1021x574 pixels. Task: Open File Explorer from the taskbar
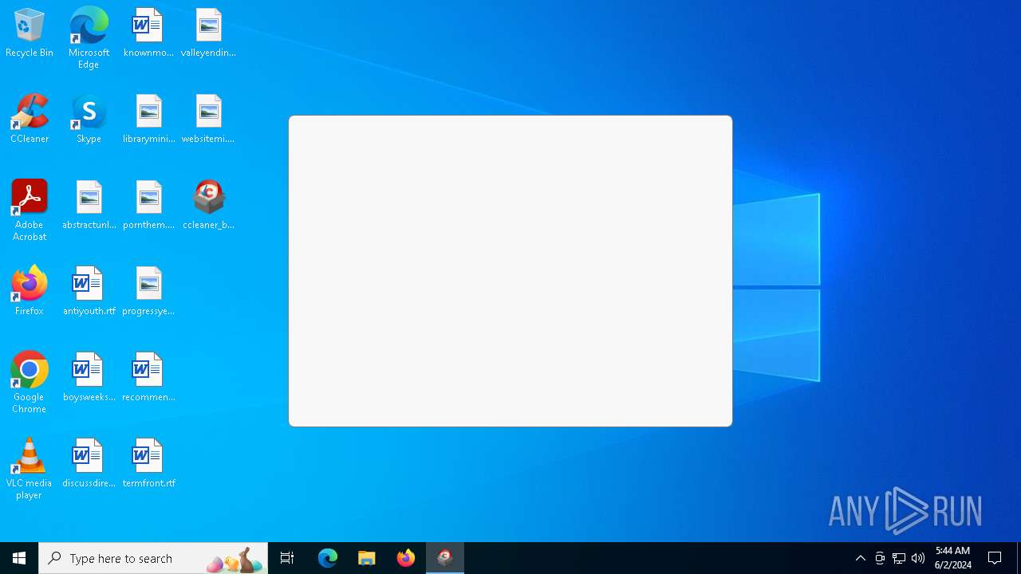point(367,558)
